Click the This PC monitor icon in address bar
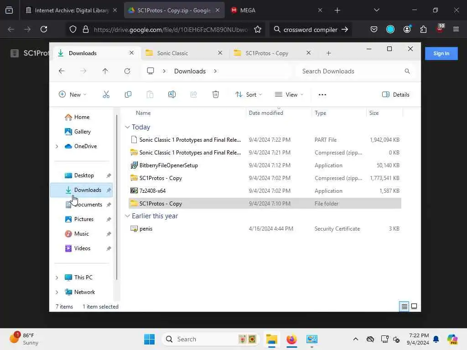Screen dimensions: 467x350 click(x=150, y=71)
